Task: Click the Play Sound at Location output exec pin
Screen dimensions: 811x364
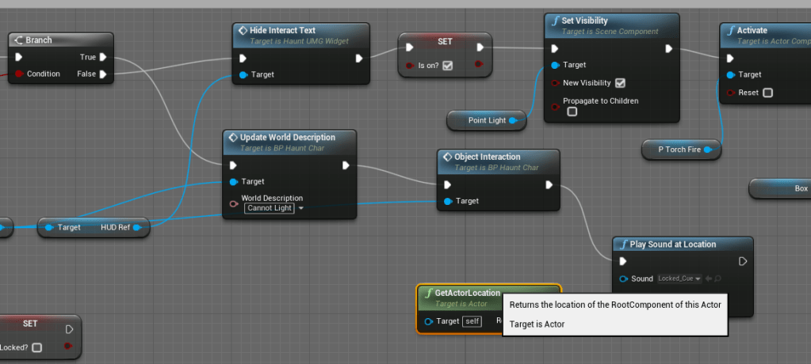Action: (742, 261)
